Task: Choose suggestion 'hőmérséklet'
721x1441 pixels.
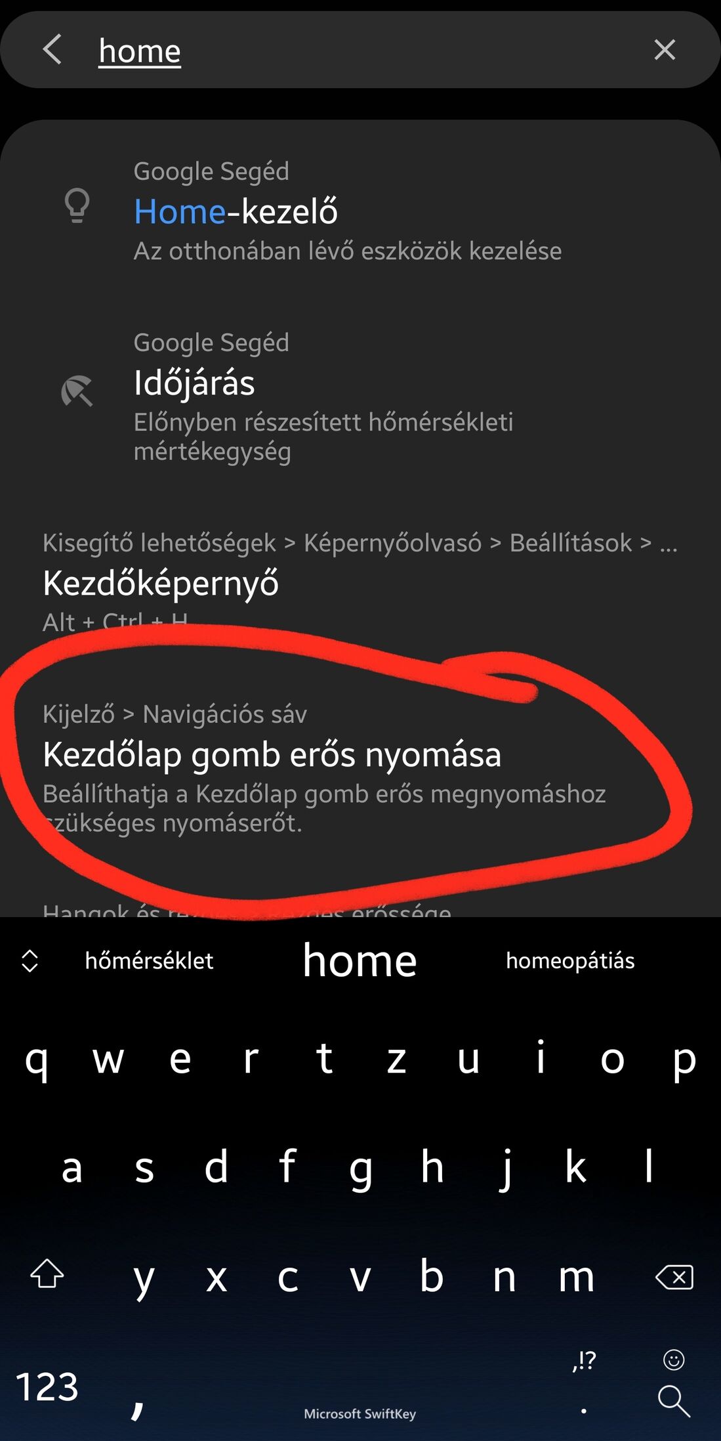Action: [x=150, y=961]
